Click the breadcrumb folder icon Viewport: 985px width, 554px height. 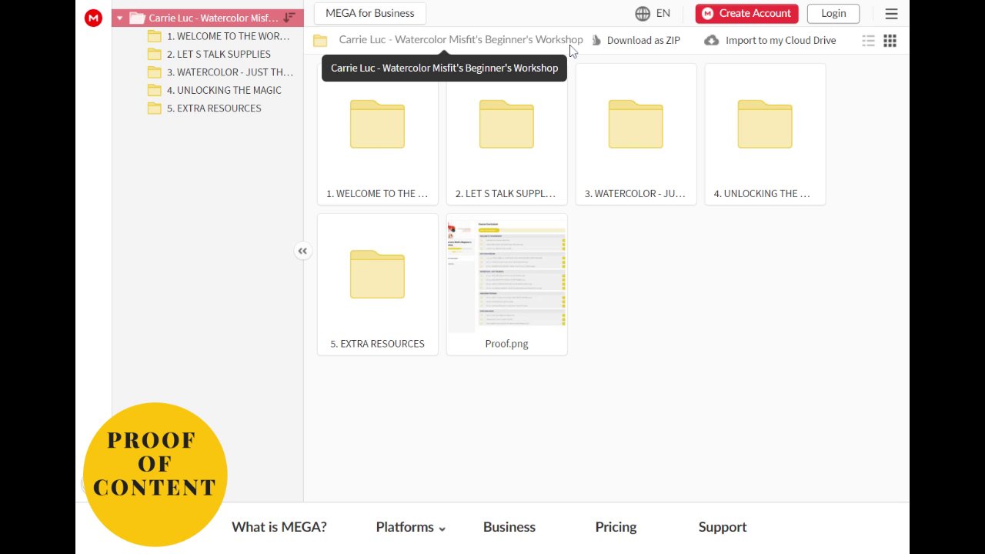321,41
